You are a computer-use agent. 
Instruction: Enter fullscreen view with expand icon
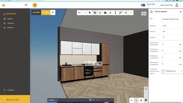click(x=146, y=89)
